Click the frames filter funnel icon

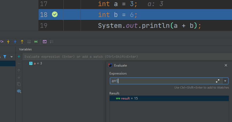pyautogui.click(x=5, y=57)
